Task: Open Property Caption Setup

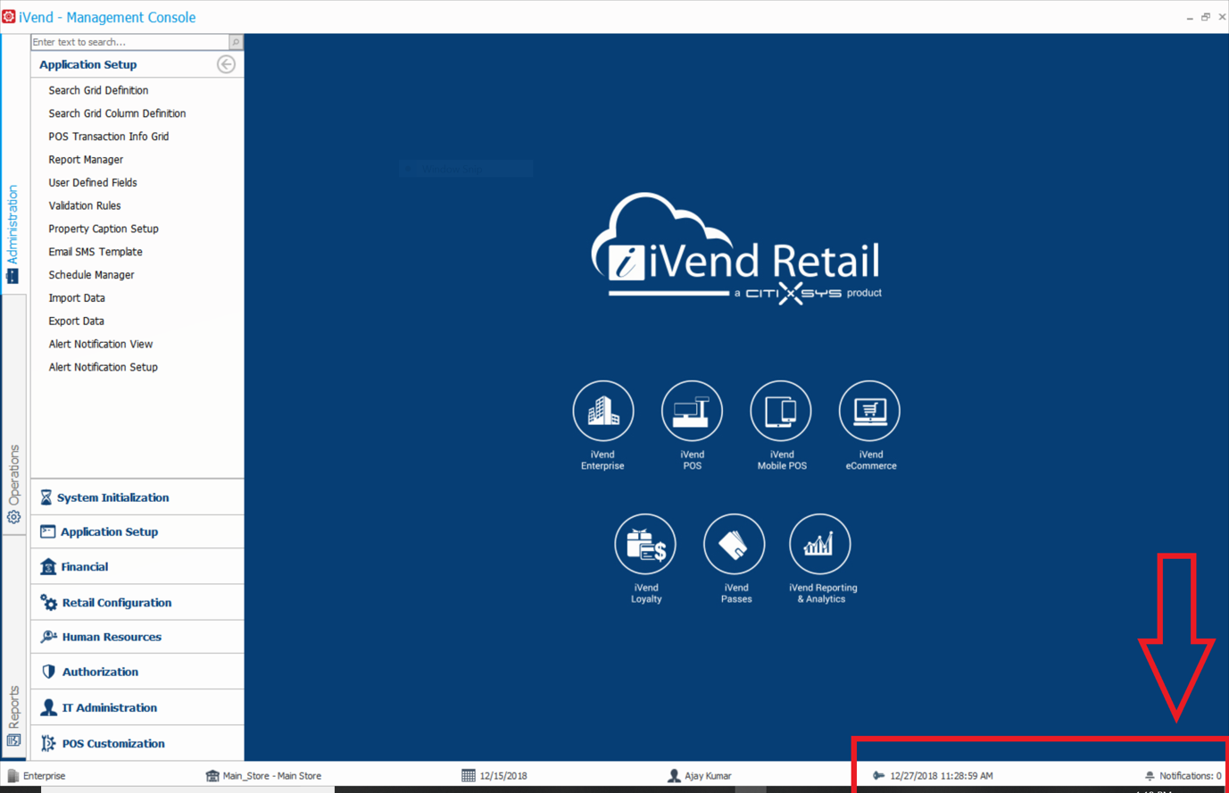Action: 104,229
